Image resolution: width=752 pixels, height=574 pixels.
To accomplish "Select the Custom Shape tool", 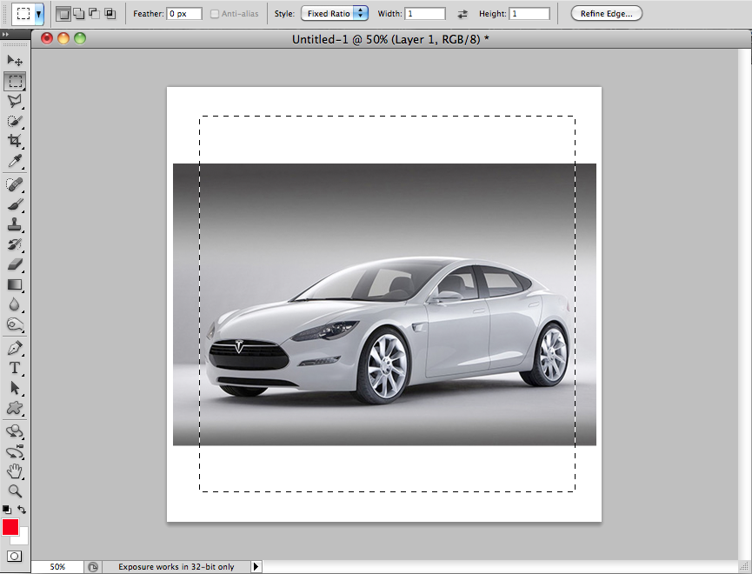I will coord(15,408).
